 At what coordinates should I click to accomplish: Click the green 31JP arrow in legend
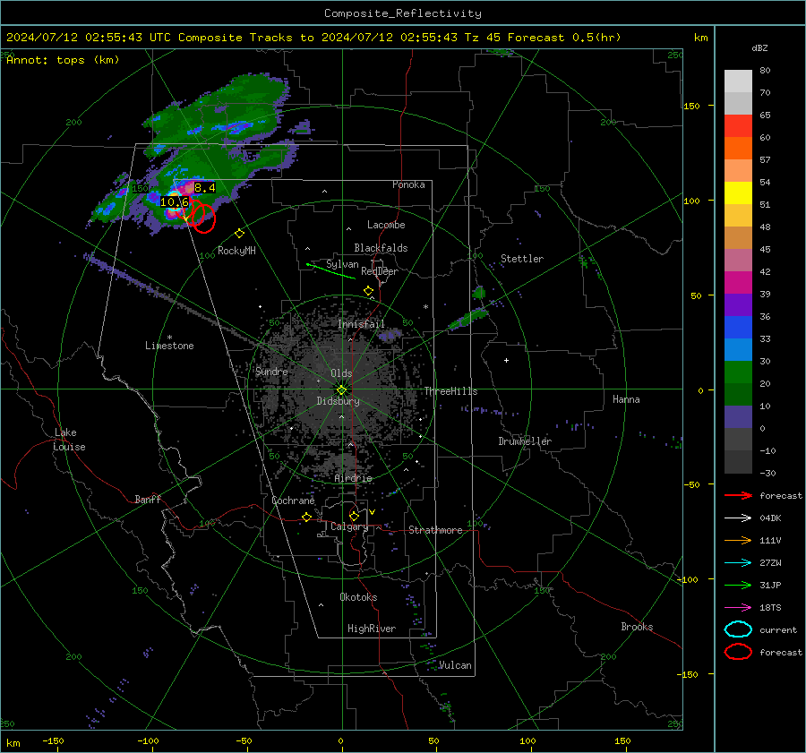coord(738,585)
